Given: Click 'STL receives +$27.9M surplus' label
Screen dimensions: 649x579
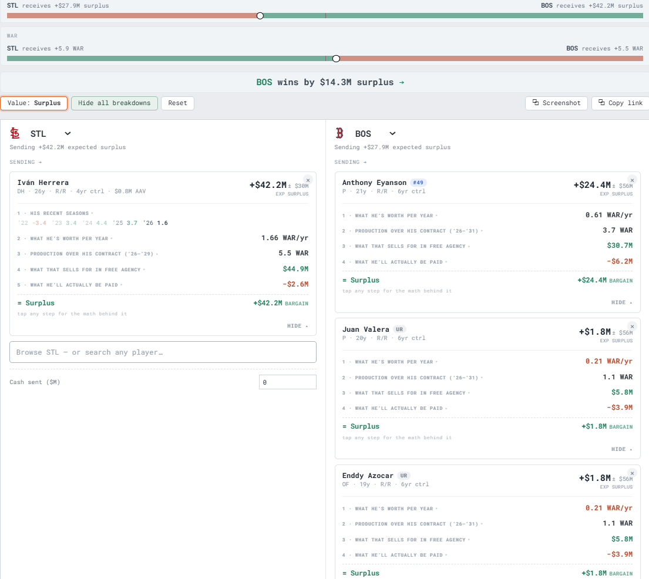Looking at the screenshot, I should click(x=58, y=6).
